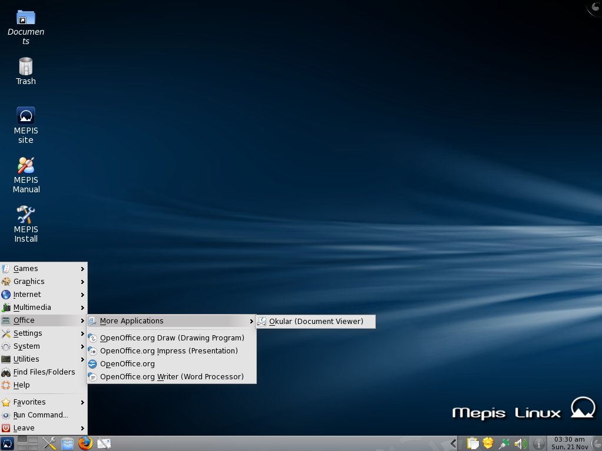Click the speaker volume tray icon
The image size is (602, 451).
pyautogui.click(x=520, y=444)
